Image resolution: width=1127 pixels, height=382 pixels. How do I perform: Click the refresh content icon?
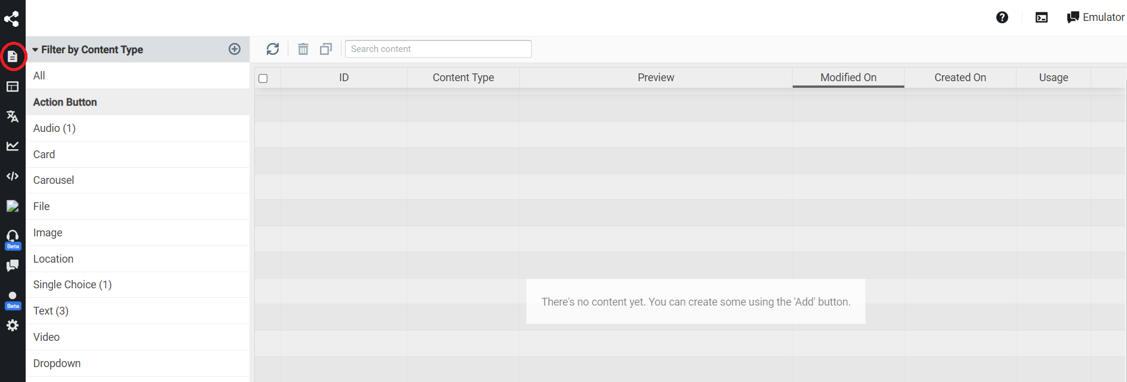click(x=273, y=49)
